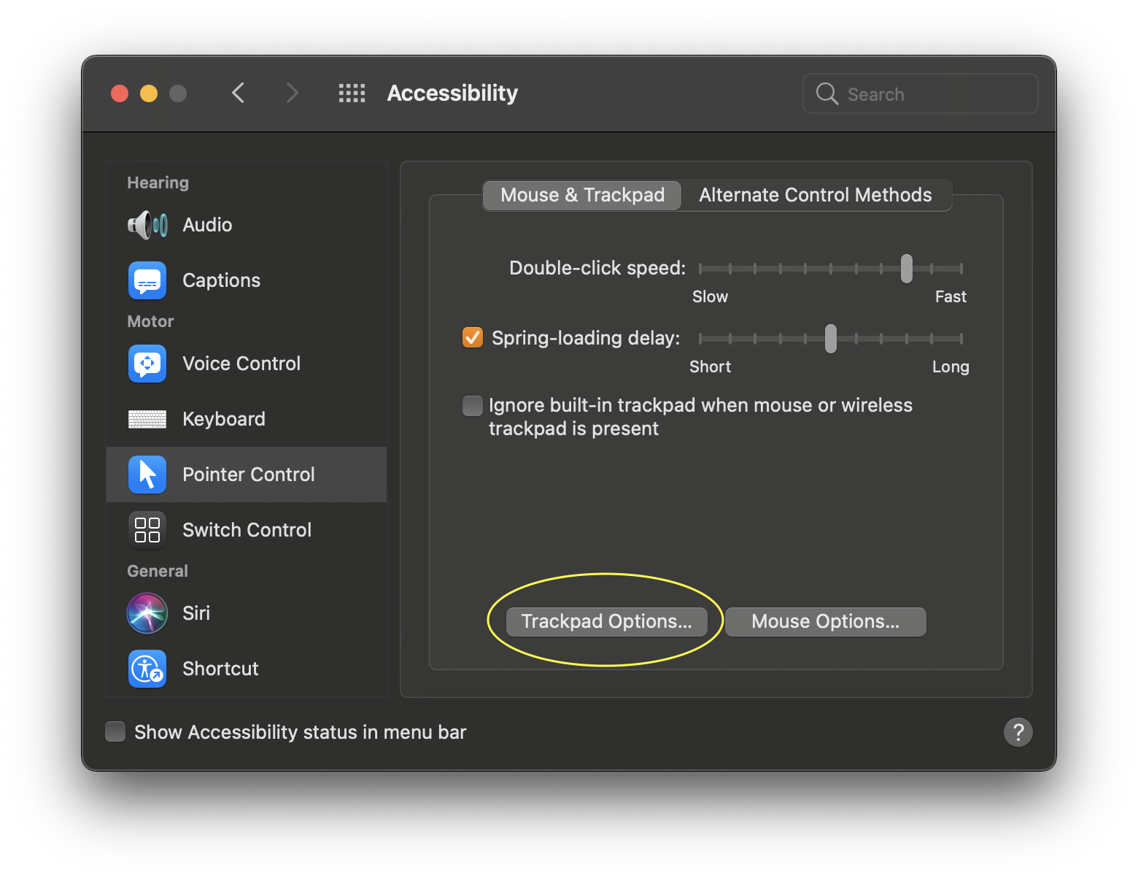Check Show Accessibility status in menu bar
The height and width of the screenshot is (879, 1138).
115,732
